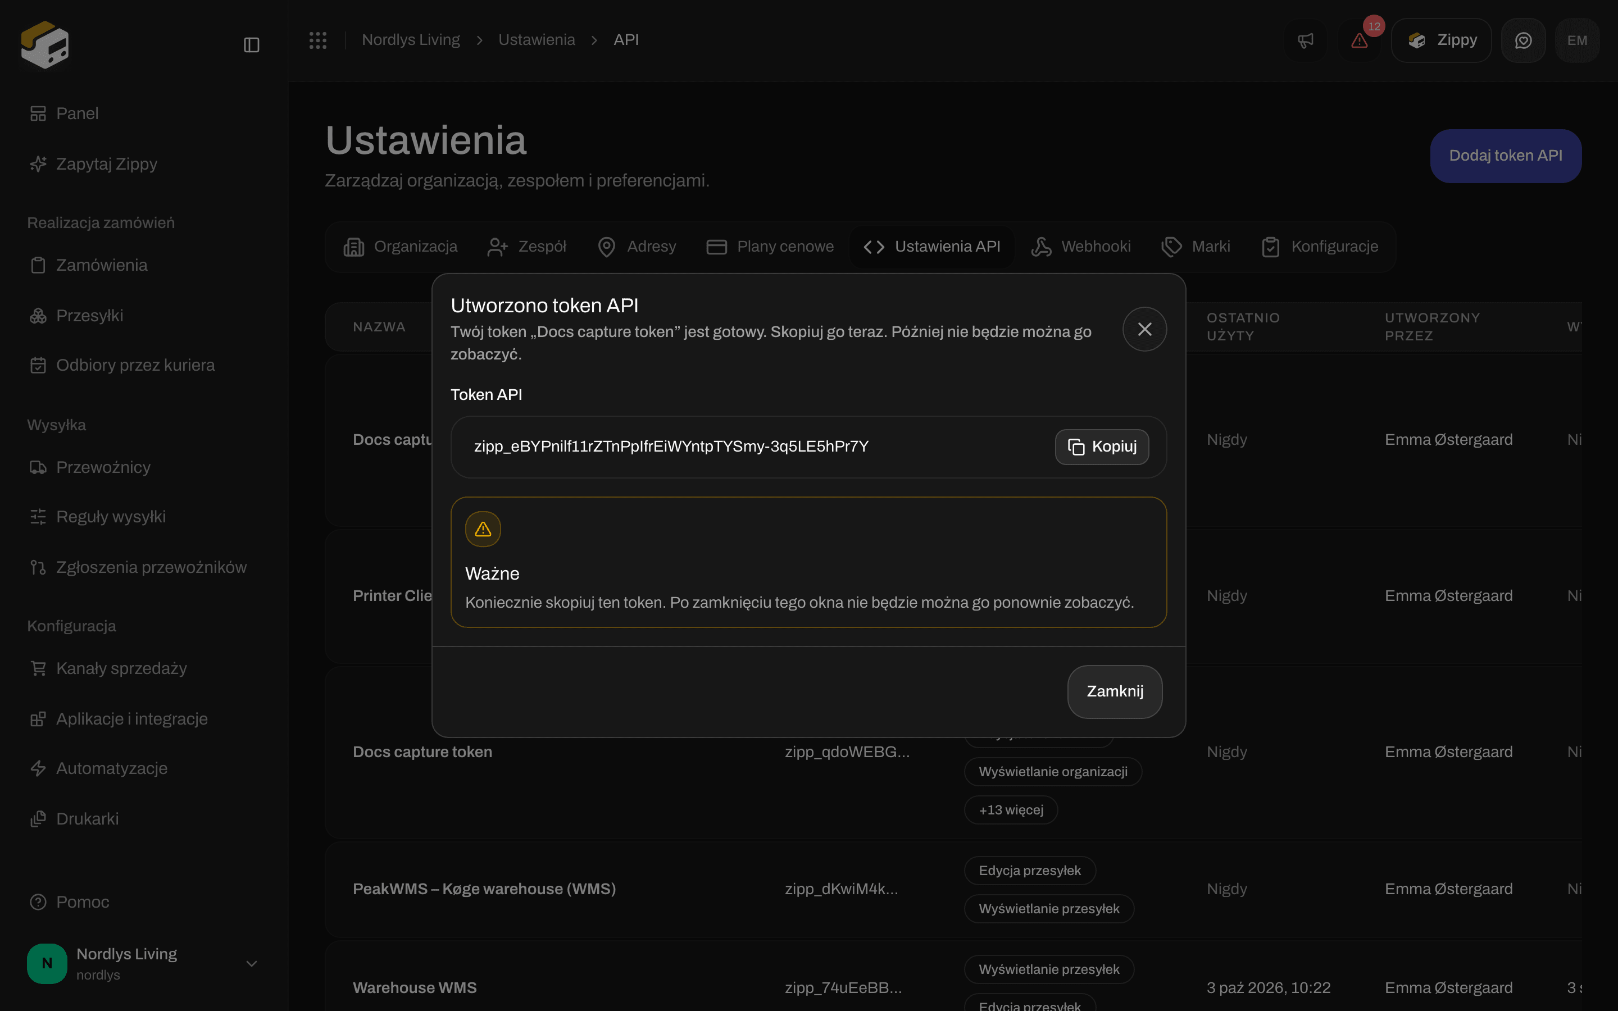Image resolution: width=1618 pixels, height=1011 pixels.
Task: Dismiss the token dialog via X icon
Action: tap(1144, 329)
